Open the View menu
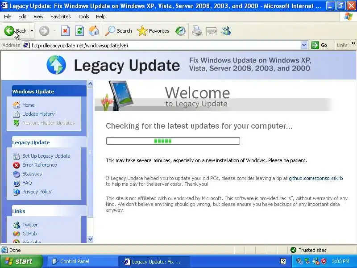 click(38, 17)
